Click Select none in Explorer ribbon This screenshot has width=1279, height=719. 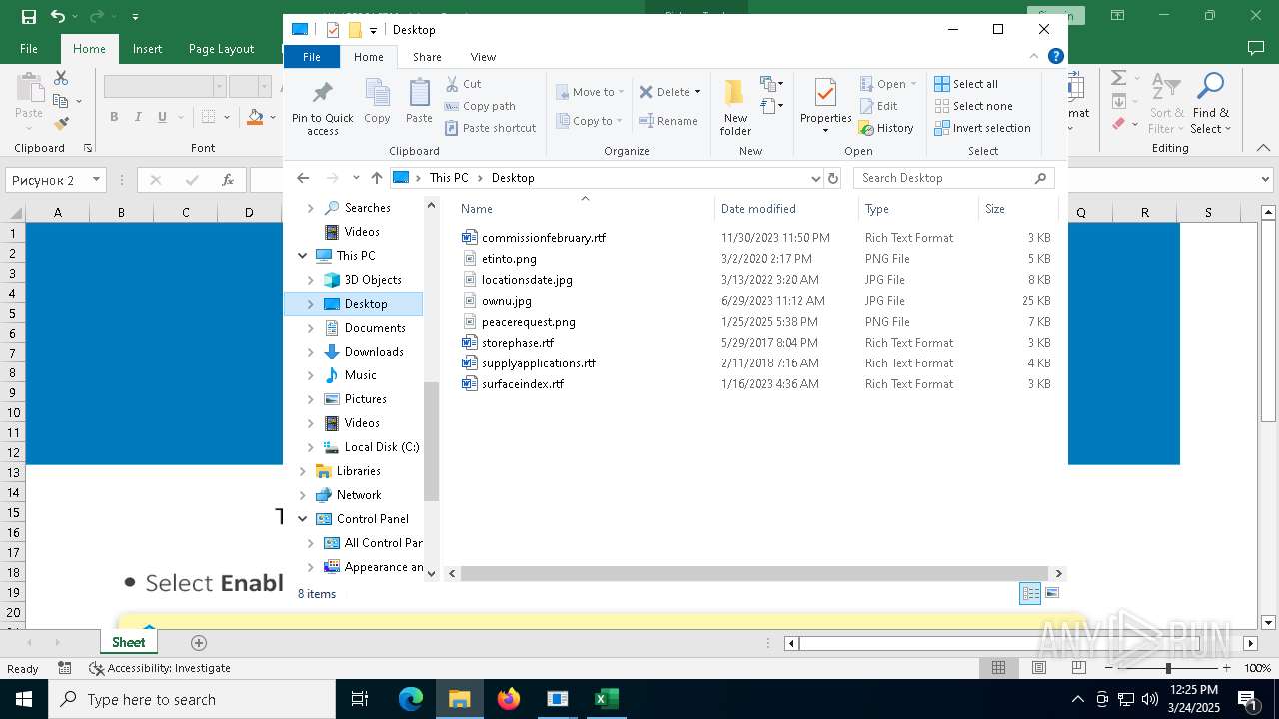click(x=973, y=106)
